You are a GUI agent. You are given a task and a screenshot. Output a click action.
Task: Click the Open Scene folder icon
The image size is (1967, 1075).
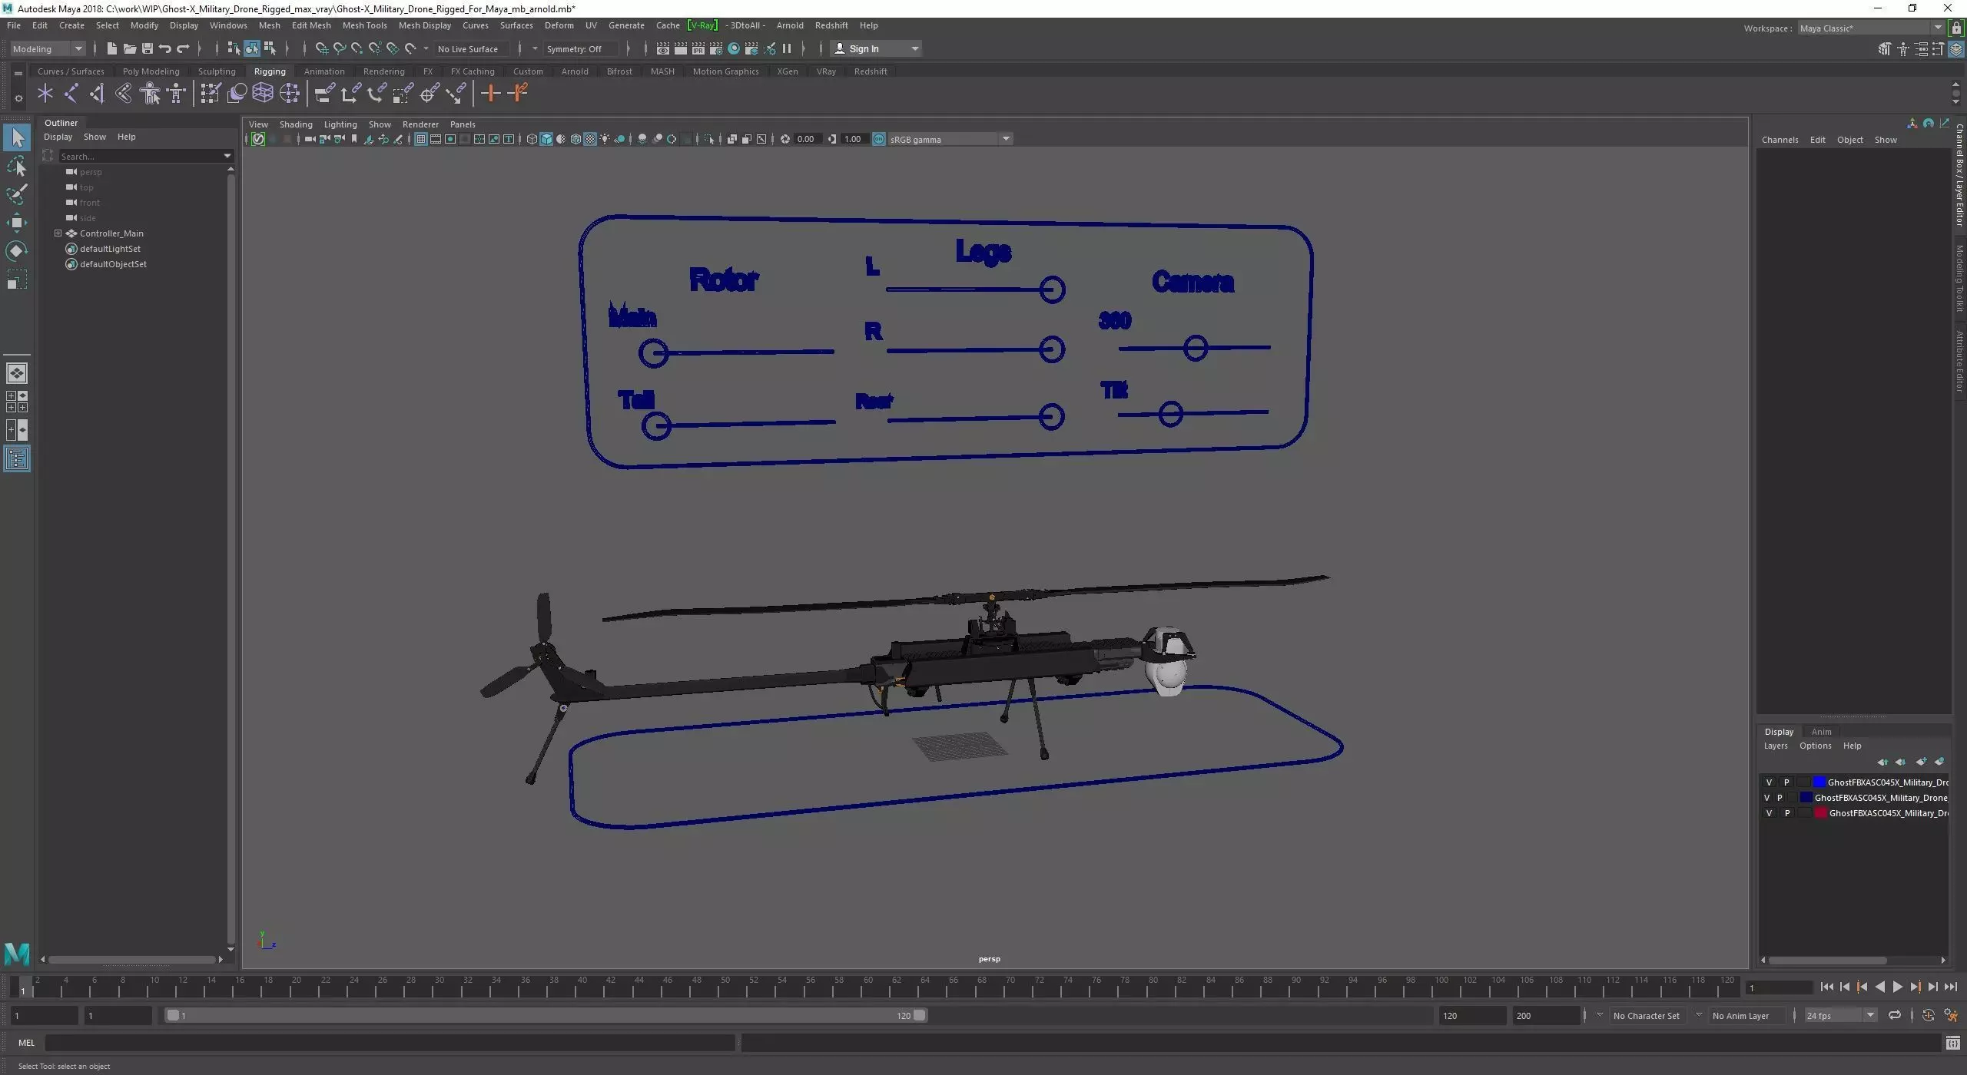pos(130,49)
